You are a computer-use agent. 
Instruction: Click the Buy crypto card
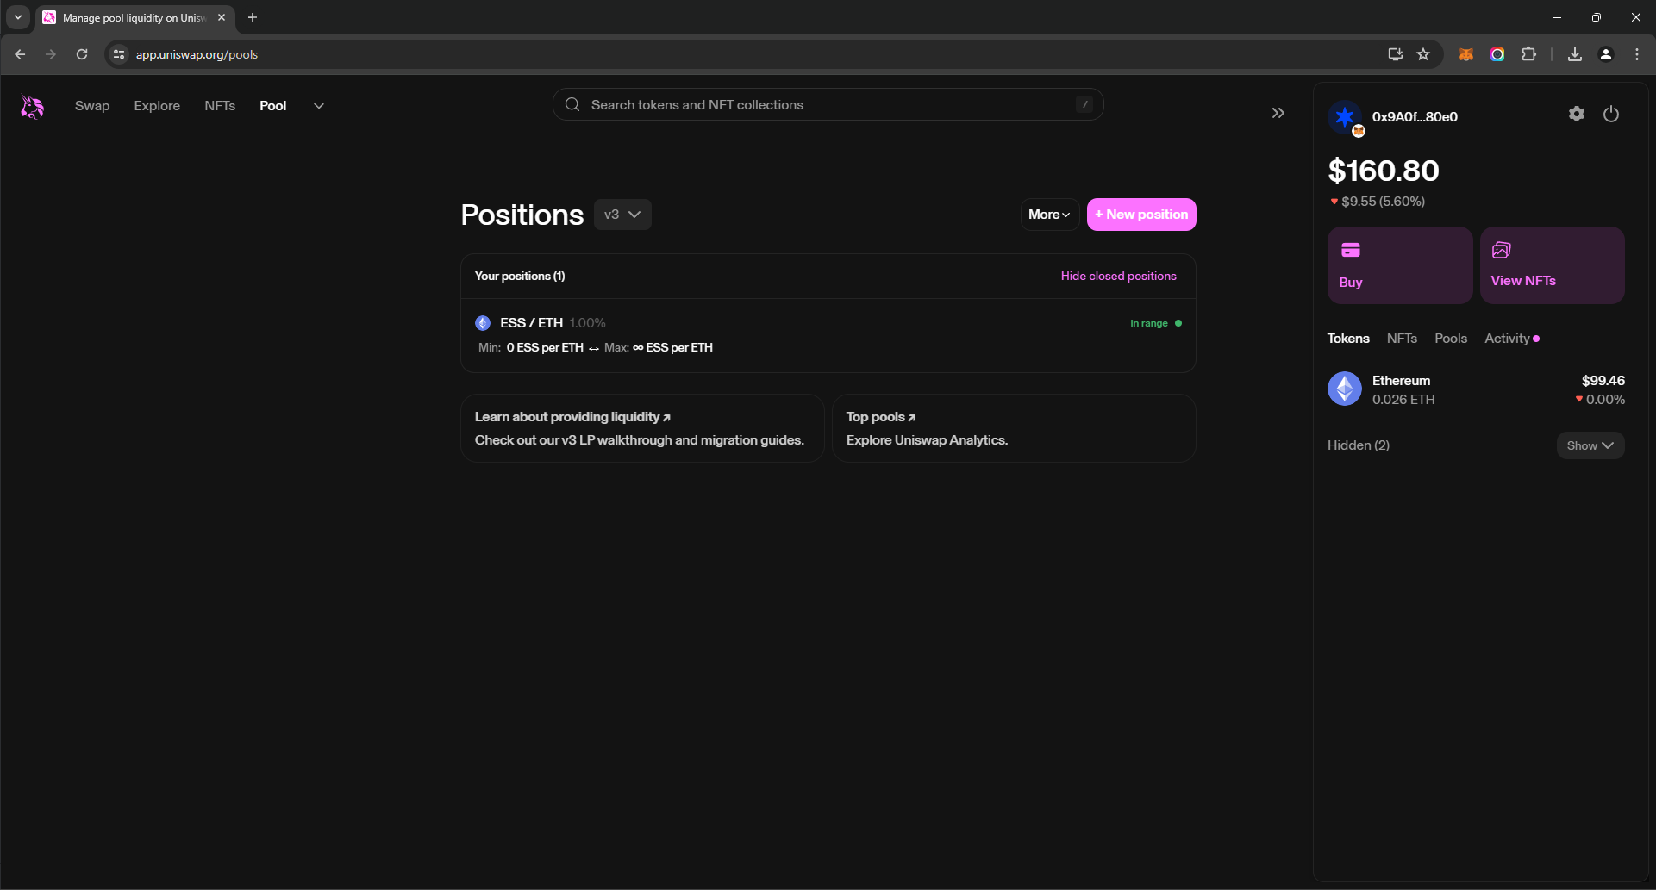pyautogui.click(x=1400, y=265)
